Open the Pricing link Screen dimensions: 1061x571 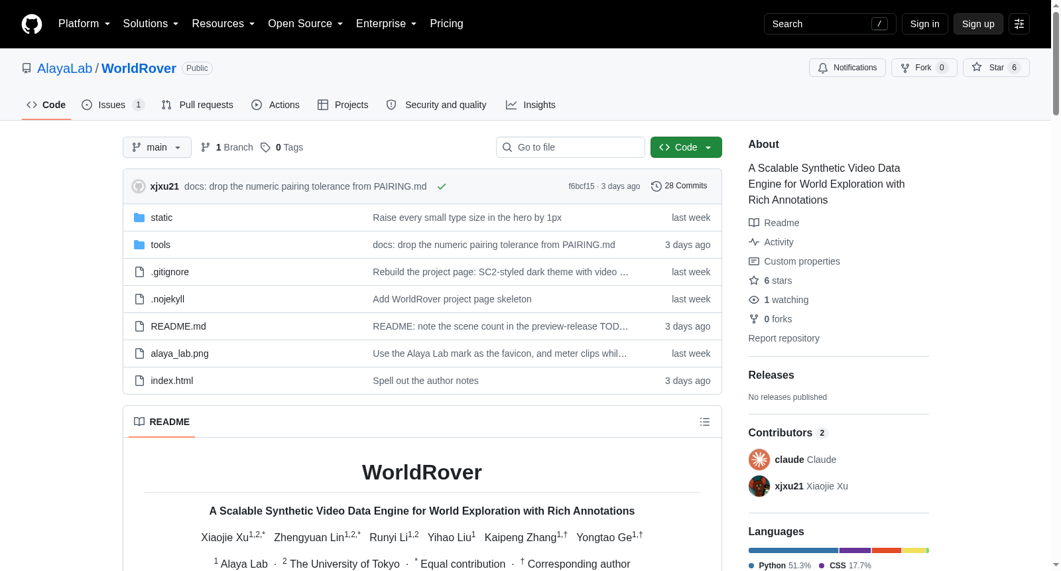coord(446,24)
